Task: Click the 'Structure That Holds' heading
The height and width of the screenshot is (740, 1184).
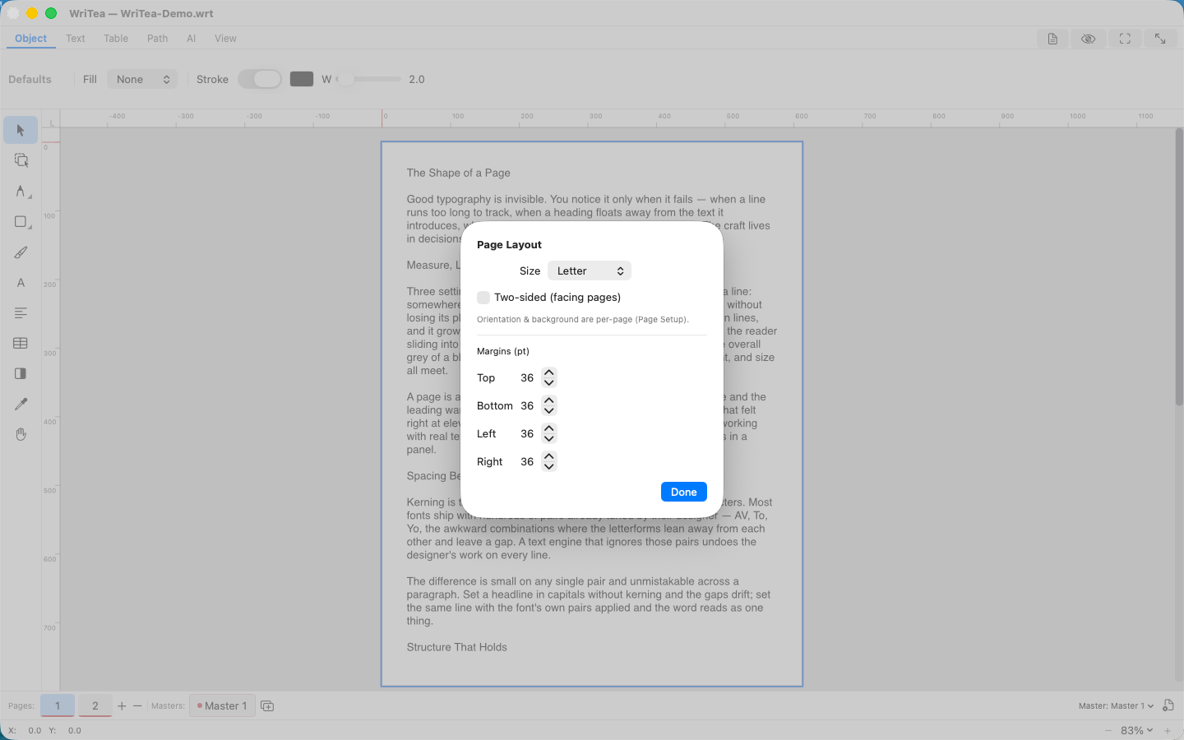Action: pyautogui.click(x=457, y=647)
